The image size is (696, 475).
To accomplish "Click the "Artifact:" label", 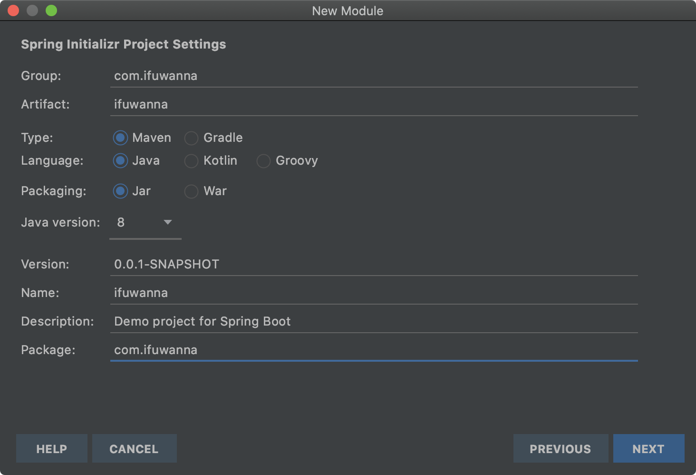I will click(x=45, y=105).
